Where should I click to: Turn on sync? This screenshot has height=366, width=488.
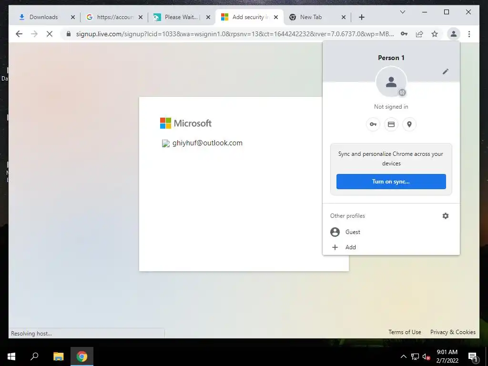391,182
